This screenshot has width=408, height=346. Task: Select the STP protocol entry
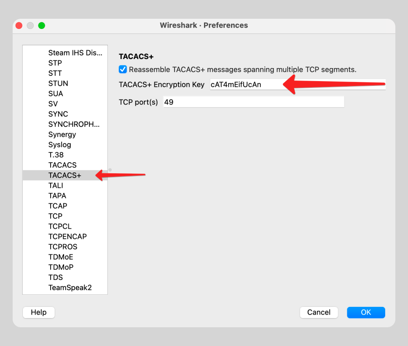click(x=55, y=63)
